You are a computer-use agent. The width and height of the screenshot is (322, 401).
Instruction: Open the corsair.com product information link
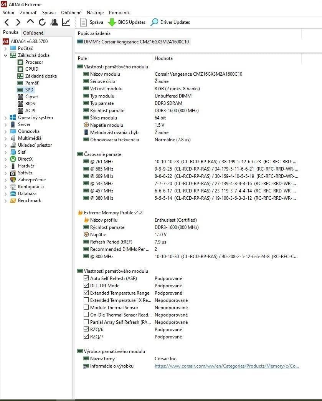click(x=227, y=366)
